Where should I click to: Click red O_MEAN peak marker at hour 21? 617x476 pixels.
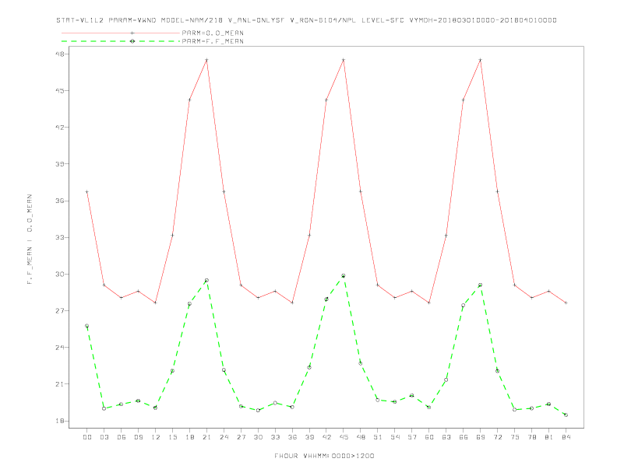point(206,60)
